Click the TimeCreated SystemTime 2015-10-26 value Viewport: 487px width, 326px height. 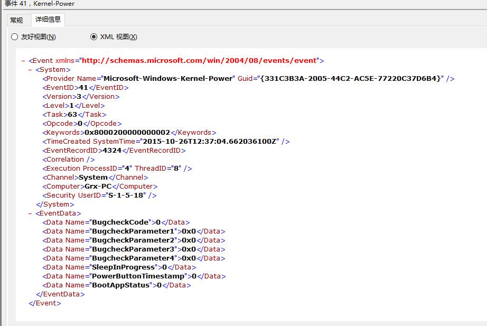(209, 142)
